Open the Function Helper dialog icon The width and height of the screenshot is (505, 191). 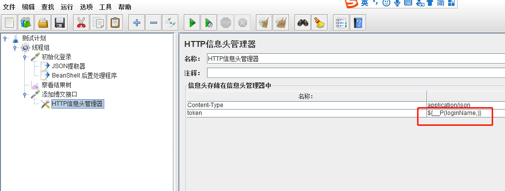click(x=341, y=23)
